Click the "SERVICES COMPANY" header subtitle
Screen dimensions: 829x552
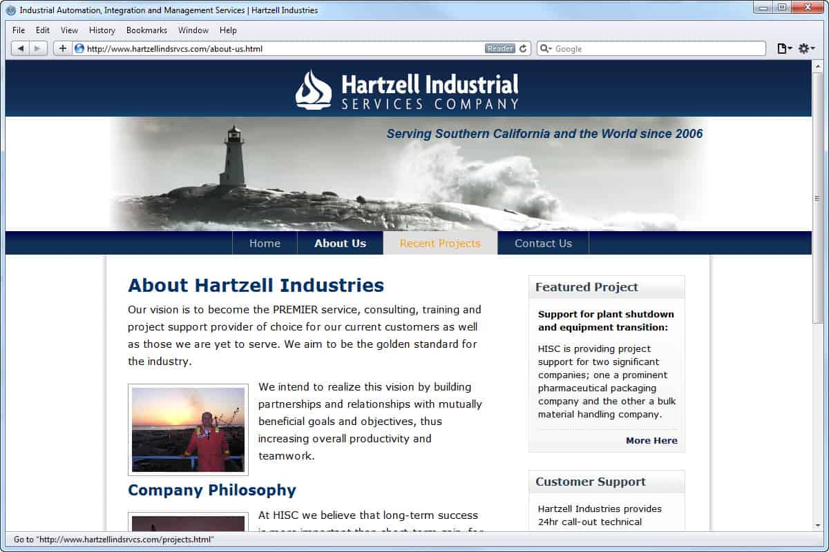(430, 103)
